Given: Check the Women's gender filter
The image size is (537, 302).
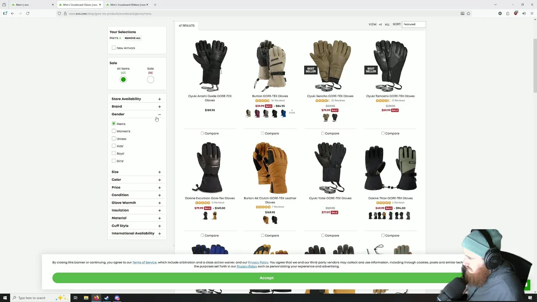Looking at the screenshot, I should click(114, 131).
